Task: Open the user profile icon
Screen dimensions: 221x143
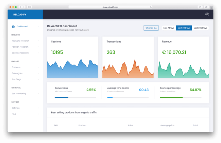Action: tap(207, 14)
